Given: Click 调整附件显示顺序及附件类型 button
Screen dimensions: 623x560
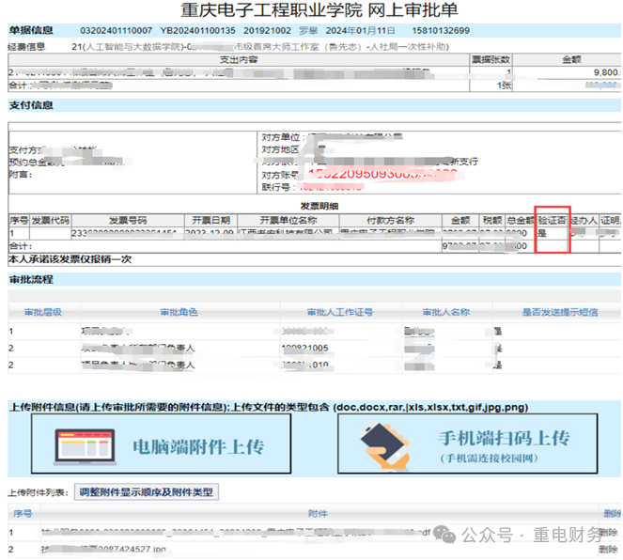Looking at the screenshot, I should (148, 491).
